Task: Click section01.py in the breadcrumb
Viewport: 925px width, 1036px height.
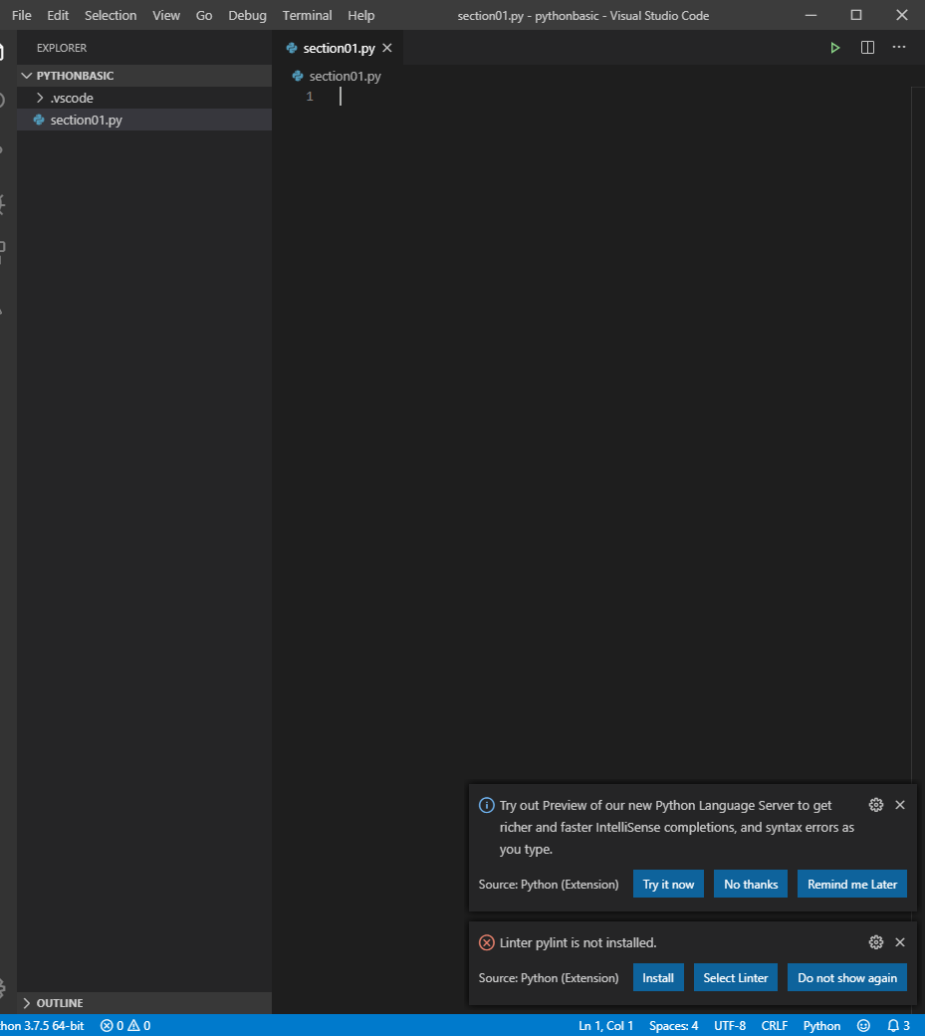Action: pyautogui.click(x=345, y=76)
